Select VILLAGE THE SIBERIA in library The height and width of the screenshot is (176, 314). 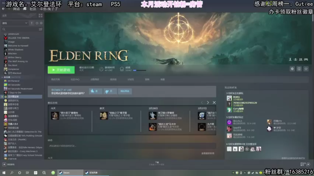[18, 38]
